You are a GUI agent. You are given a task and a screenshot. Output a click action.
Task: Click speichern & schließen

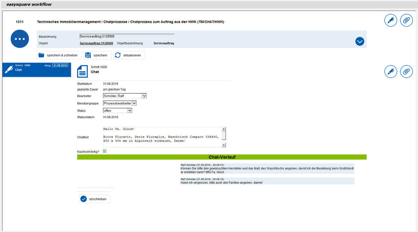point(59,55)
